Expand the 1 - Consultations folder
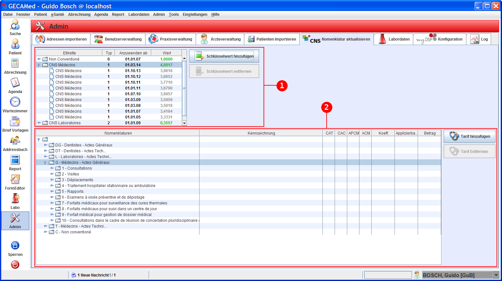Screen dimensions: 502x281 [x=52, y=168]
